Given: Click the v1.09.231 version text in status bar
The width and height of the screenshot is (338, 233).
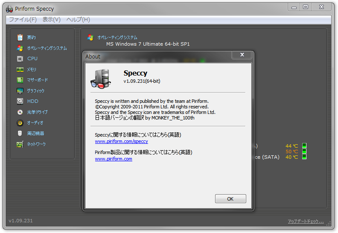Looking at the screenshot, I should [20, 221].
